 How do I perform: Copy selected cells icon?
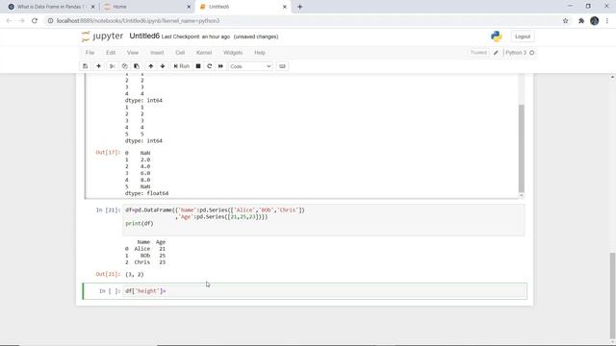tap(124, 66)
